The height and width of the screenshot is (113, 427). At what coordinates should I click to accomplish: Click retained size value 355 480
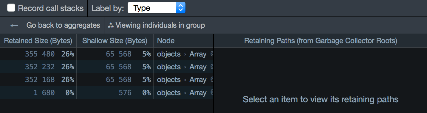(x=40, y=54)
